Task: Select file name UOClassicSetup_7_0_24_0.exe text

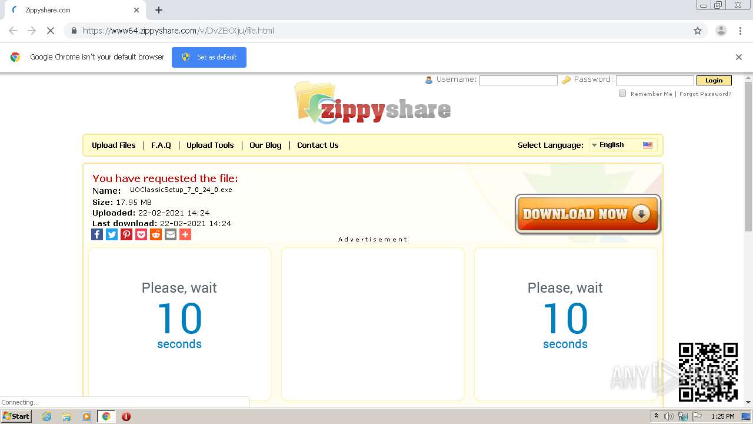Action: (x=181, y=190)
